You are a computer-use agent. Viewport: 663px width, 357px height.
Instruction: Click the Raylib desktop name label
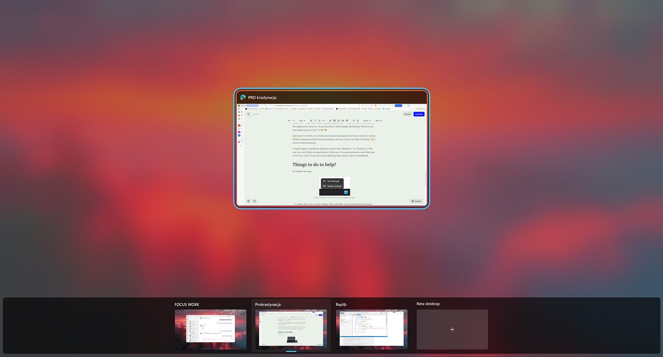pos(342,304)
